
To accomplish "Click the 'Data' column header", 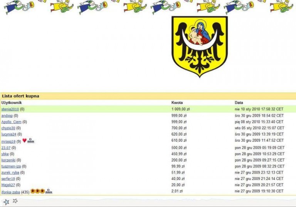I will pyautogui.click(x=239, y=103).
